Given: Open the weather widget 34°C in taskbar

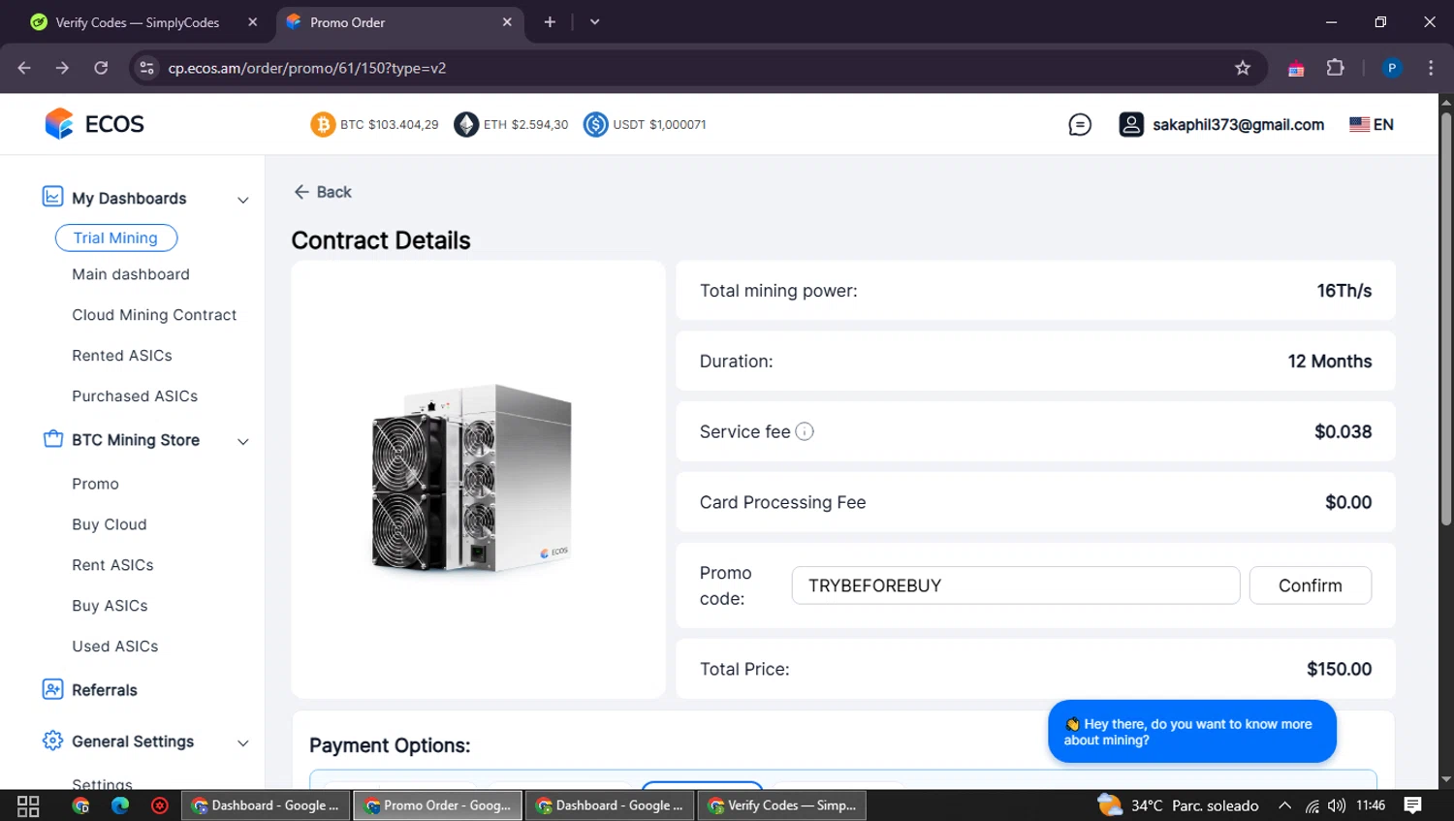Looking at the screenshot, I should pos(1178,805).
